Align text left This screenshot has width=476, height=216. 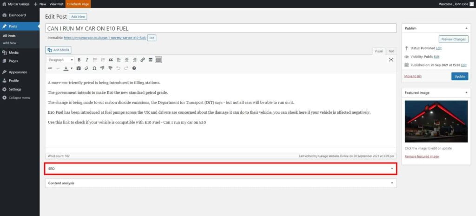click(x=119, y=60)
